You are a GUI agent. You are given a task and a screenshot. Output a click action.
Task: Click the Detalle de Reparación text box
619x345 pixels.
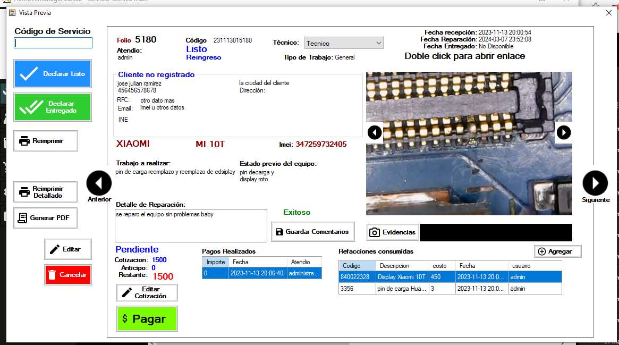191,225
